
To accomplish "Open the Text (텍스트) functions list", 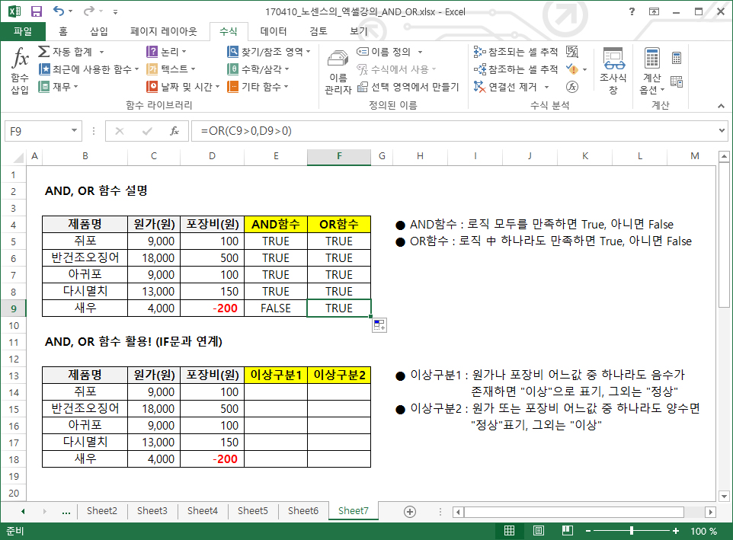I will point(171,69).
